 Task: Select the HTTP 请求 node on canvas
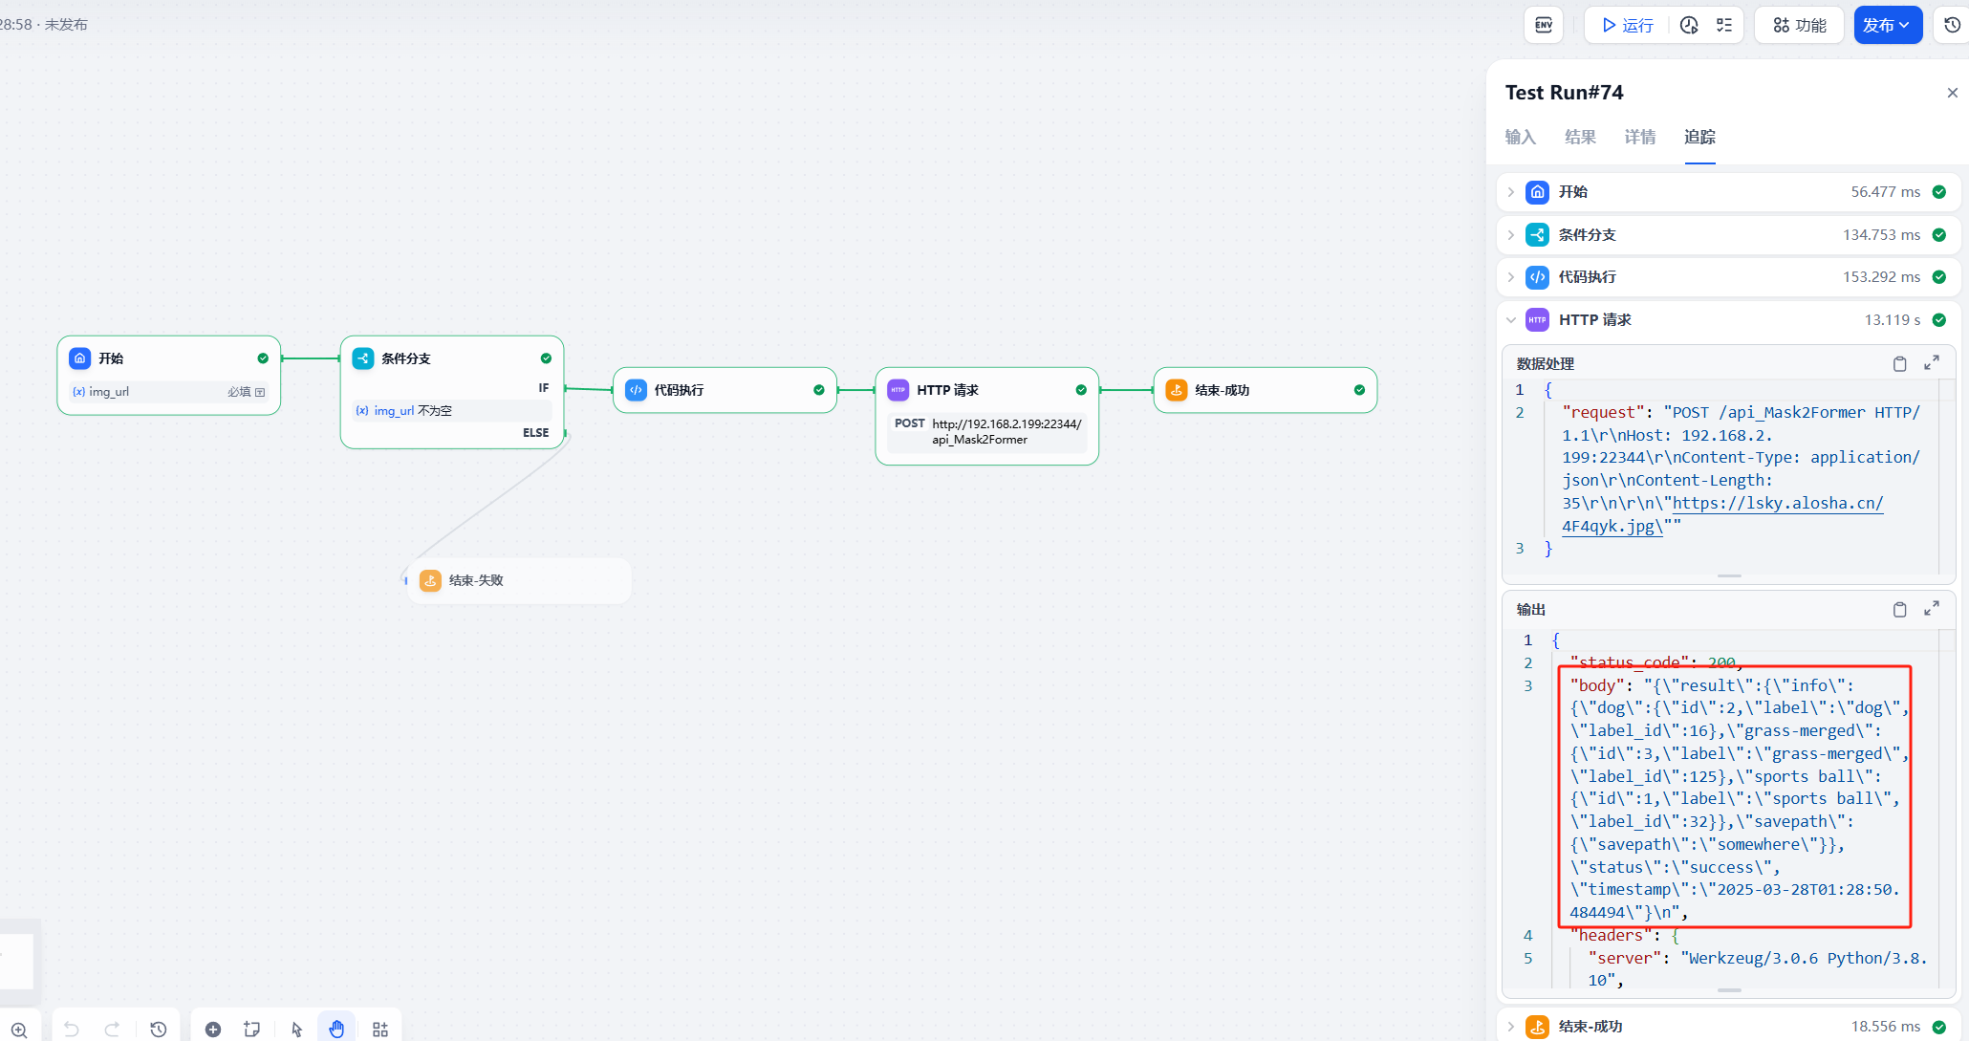pos(987,417)
